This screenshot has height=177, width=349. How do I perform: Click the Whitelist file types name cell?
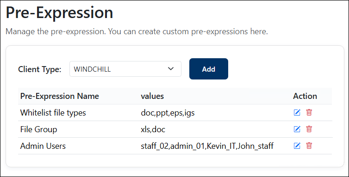pos(53,113)
